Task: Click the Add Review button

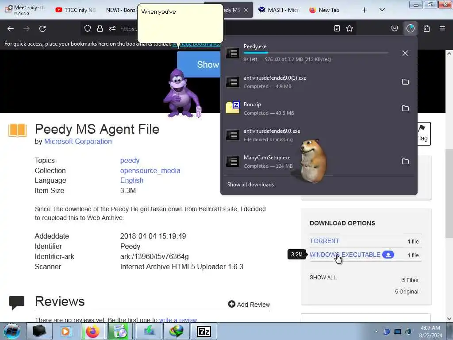Action: pos(249,305)
